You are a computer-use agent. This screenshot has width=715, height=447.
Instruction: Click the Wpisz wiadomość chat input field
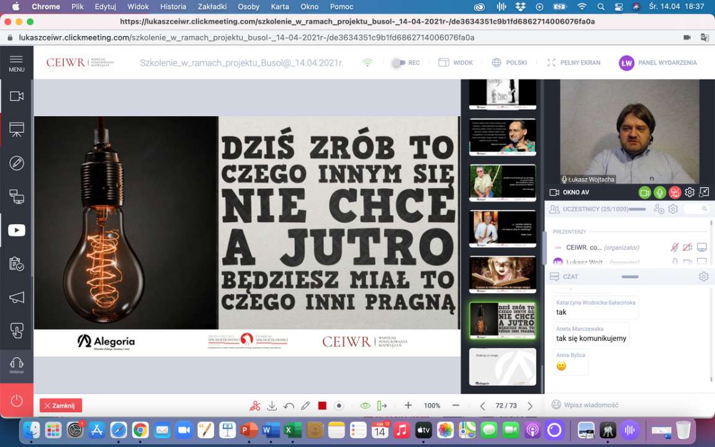[x=627, y=405]
